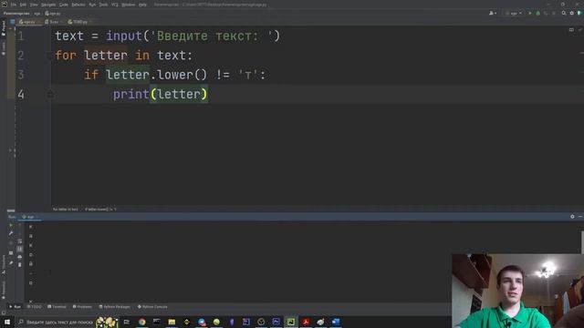The width and height of the screenshot is (584, 328).
Task: Open the Problems tool window tab
Action: (x=82, y=307)
